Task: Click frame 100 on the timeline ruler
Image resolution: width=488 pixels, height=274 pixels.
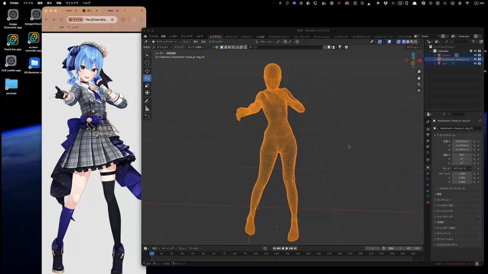Action: pos(256,253)
